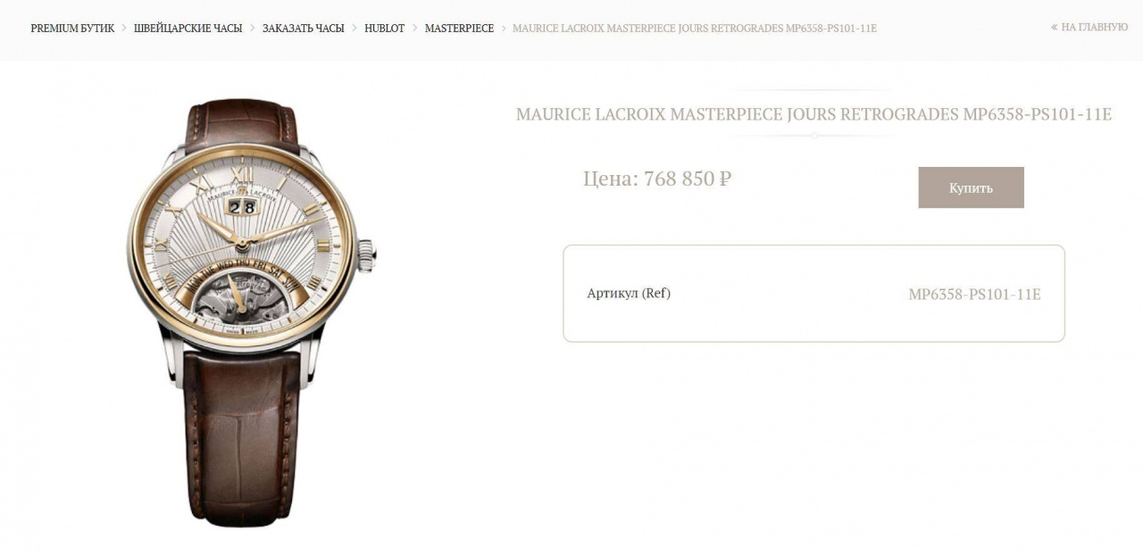This screenshot has height=557, width=1143.
Task: Return via НА ГЛАВНУЮ link
Action: click(x=1095, y=28)
